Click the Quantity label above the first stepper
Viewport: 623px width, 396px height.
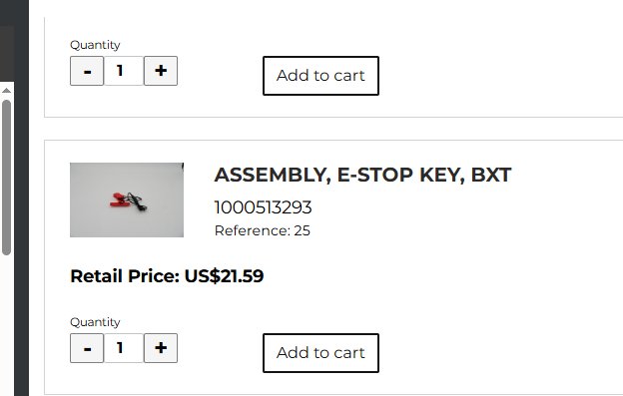coord(95,45)
